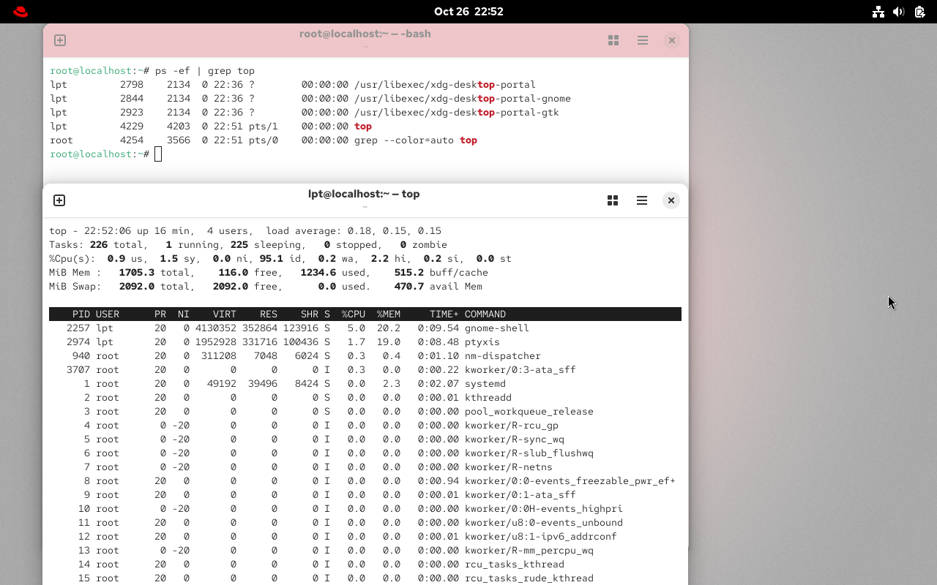
Task: Open the hamburger menu of the top terminal
Action: (641, 200)
